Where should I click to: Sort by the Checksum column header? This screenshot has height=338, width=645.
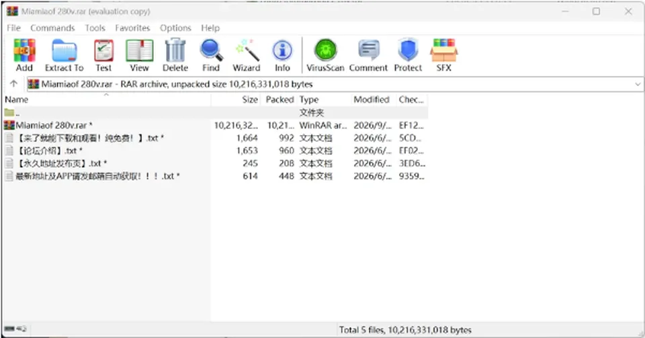412,99
